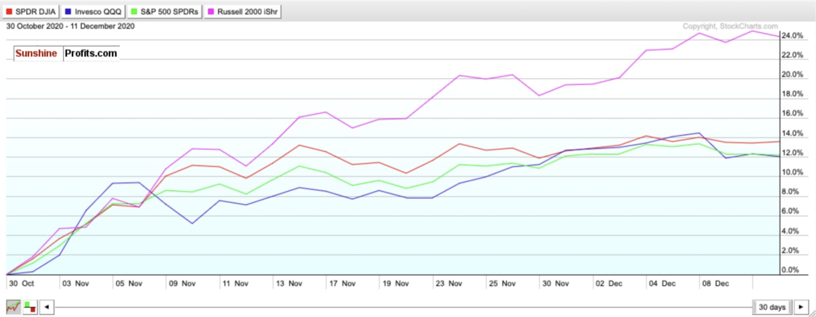Click the 30 Nov axis label

pos(556,284)
